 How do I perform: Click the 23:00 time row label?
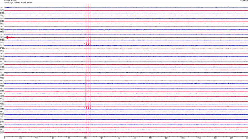coord(2,130)
